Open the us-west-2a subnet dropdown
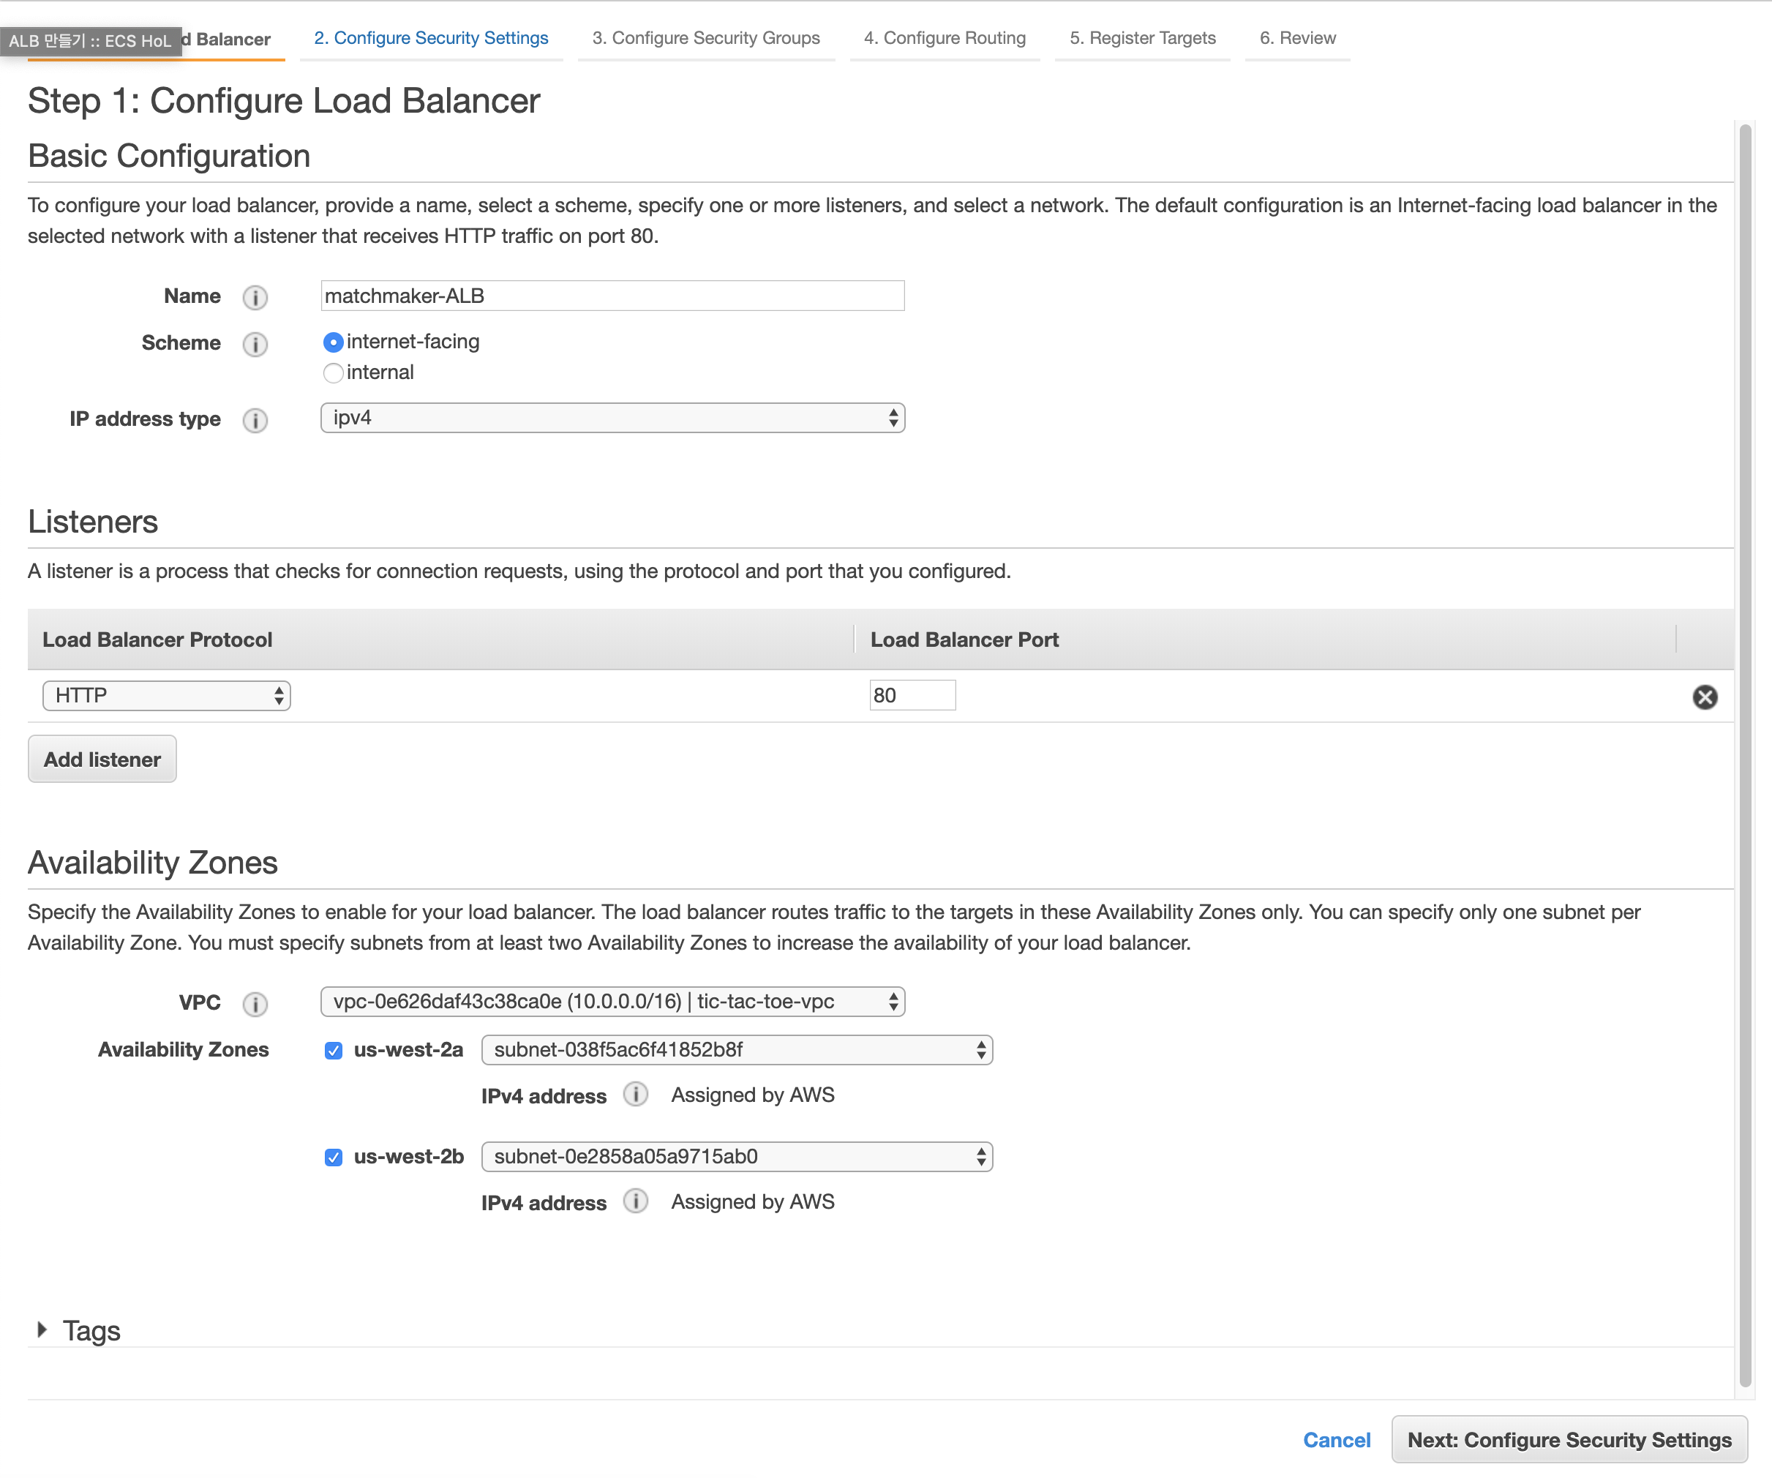The width and height of the screenshot is (1772, 1478). [x=737, y=1050]
